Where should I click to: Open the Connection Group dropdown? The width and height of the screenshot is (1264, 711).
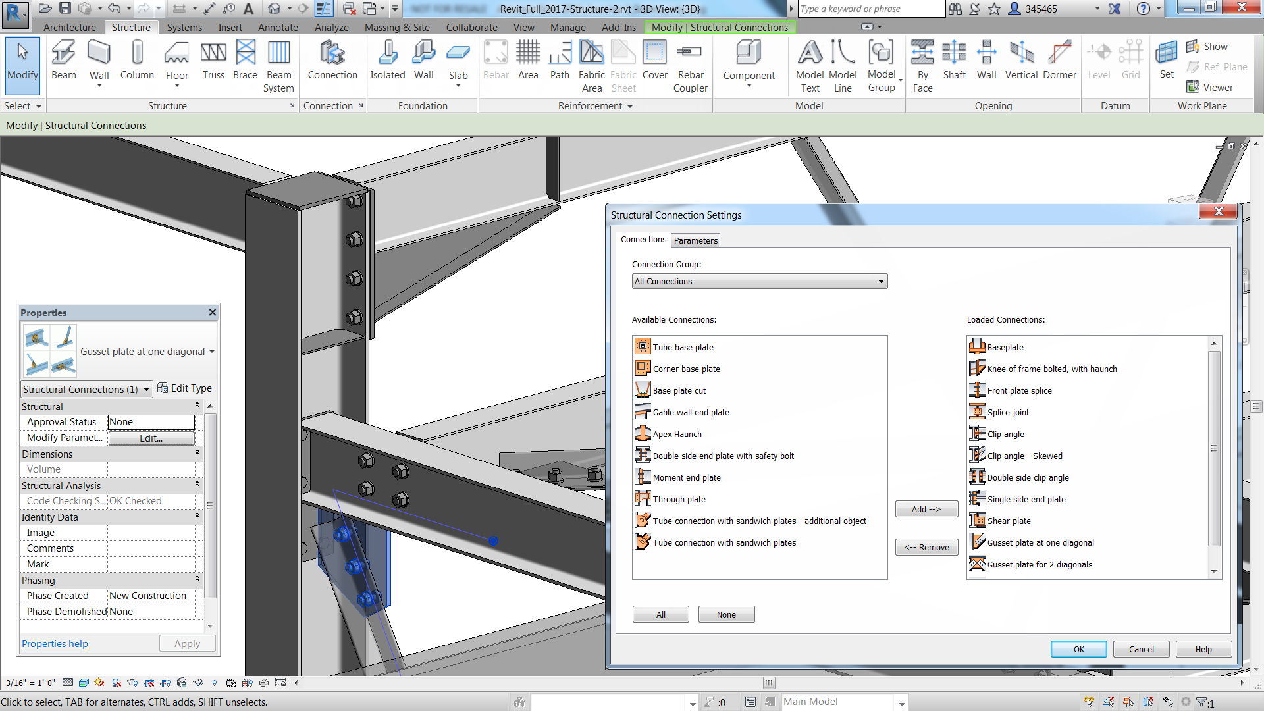760,282
